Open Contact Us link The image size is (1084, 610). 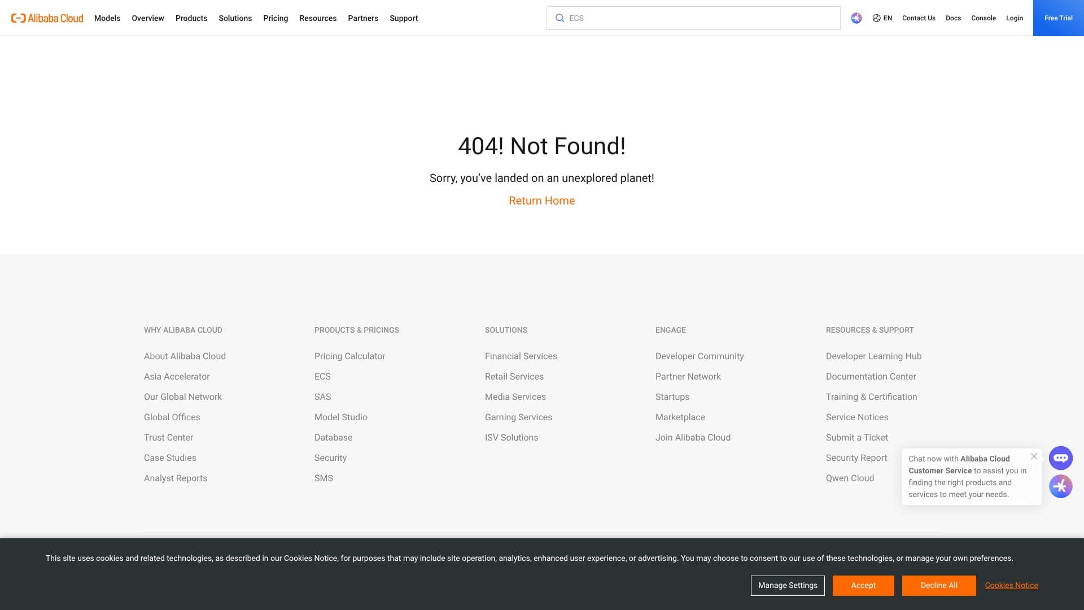click(x=919, y=18)
